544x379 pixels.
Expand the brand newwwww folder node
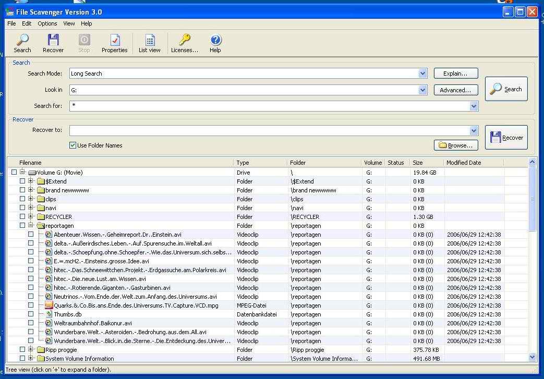tap(31, 190)
